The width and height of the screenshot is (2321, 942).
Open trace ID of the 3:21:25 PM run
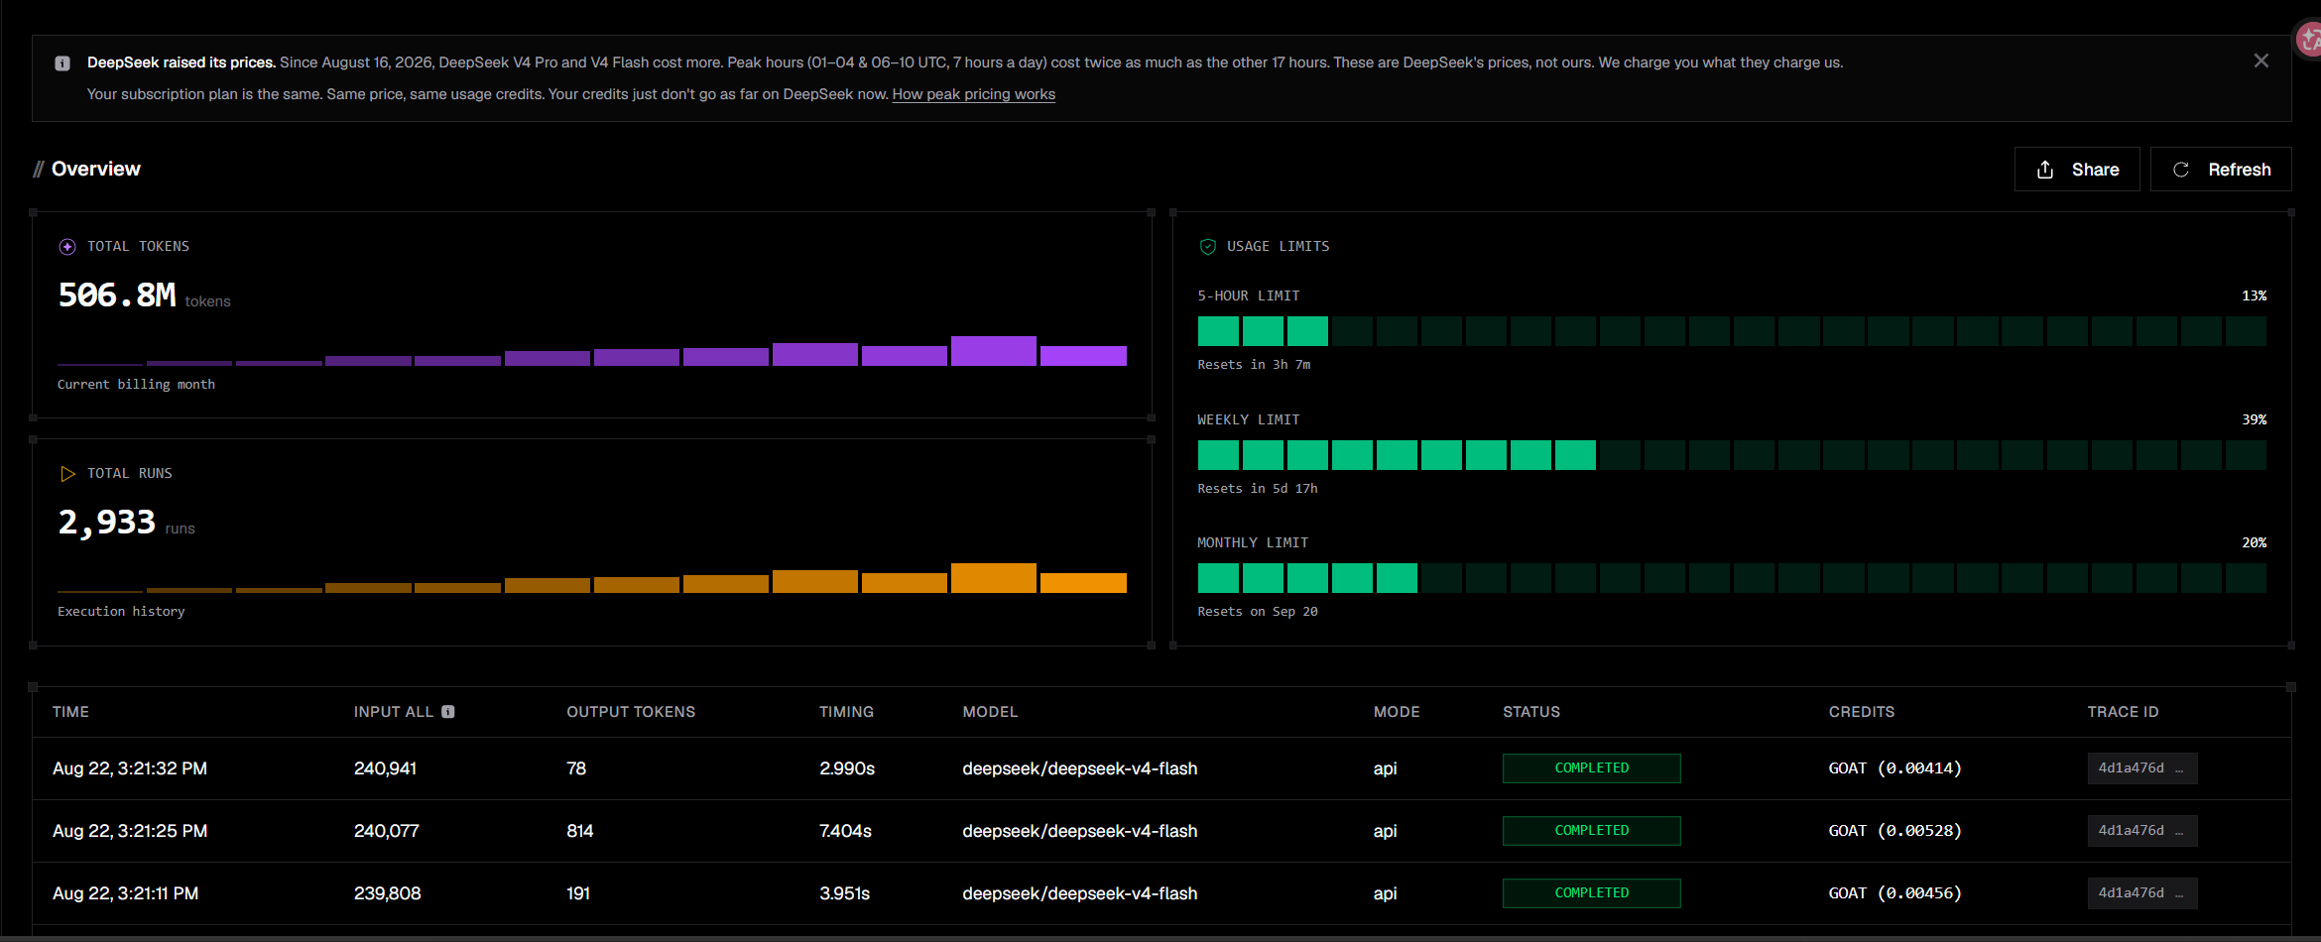[x=2141, y=831]
